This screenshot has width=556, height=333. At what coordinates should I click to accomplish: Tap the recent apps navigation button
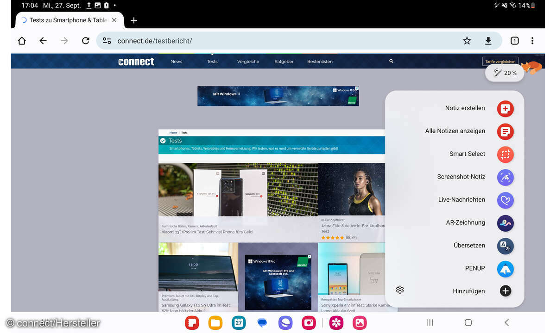click(x=430, y=322)
